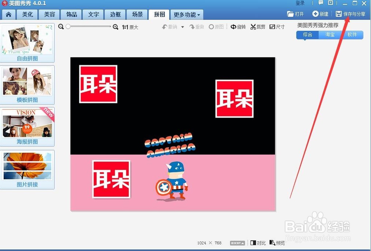
Task: Select the 拼图 tab
Action: (x=160, y=14)
